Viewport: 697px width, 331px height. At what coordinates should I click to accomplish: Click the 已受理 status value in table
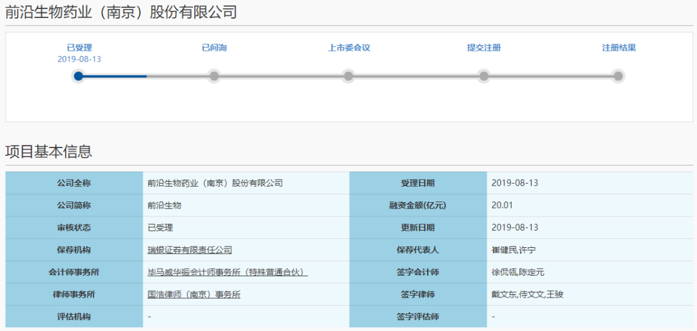(x=160, y=227)
